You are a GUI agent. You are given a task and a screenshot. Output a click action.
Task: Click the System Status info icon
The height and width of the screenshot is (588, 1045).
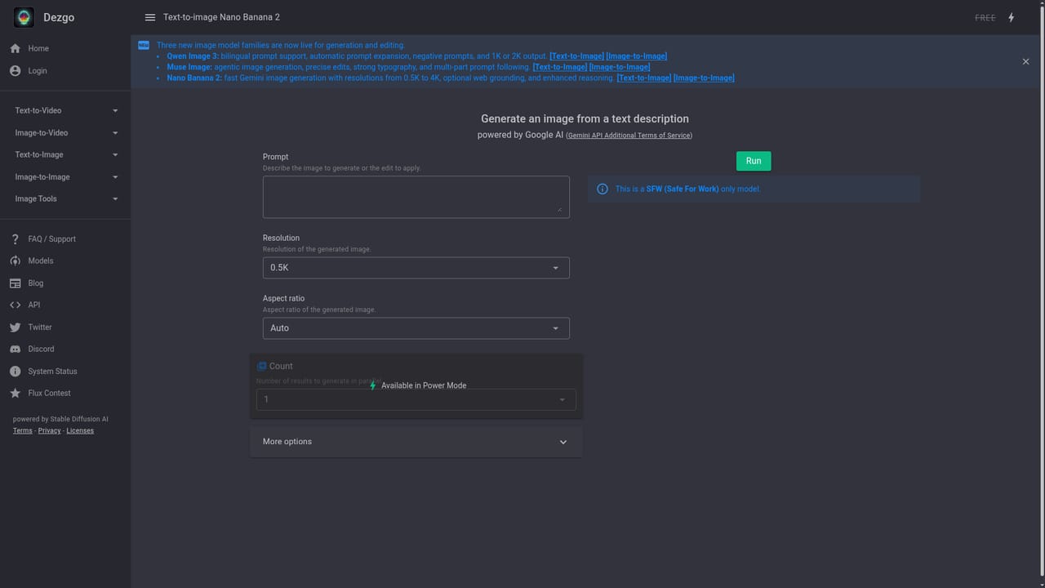pyautogui.click(x=15, y=372)
